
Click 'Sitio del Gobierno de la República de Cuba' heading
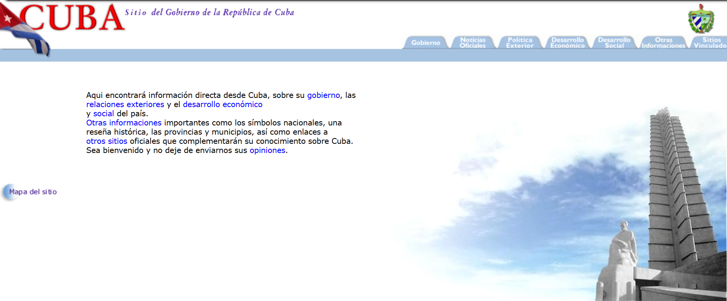coord(210,12)
